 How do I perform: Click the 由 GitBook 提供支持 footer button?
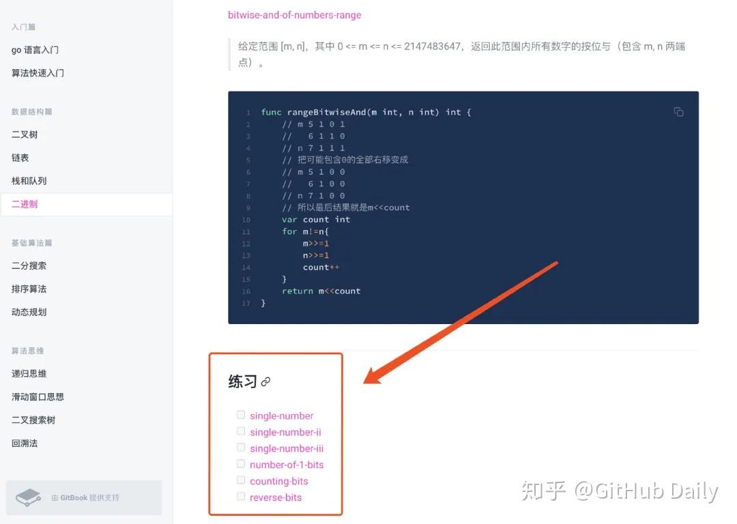84,497
